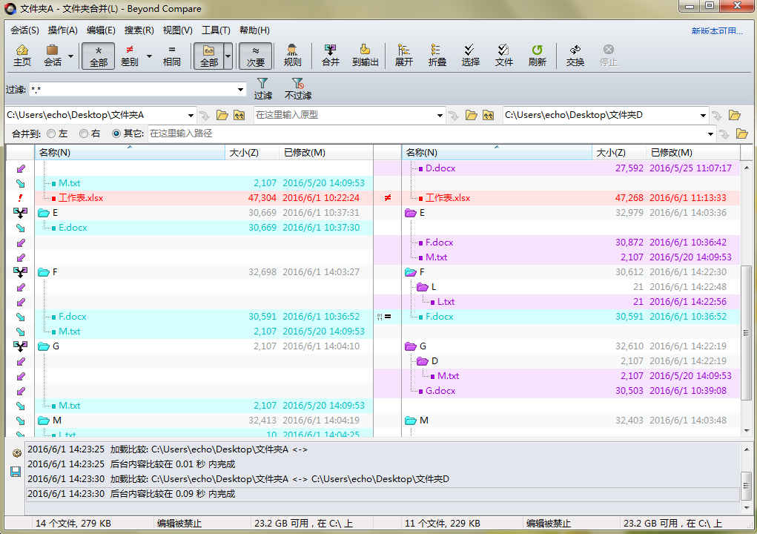Click the 折叠 (Collapse) toolbar icon
This screenshot has height=534, width=757.
[437, 56]
